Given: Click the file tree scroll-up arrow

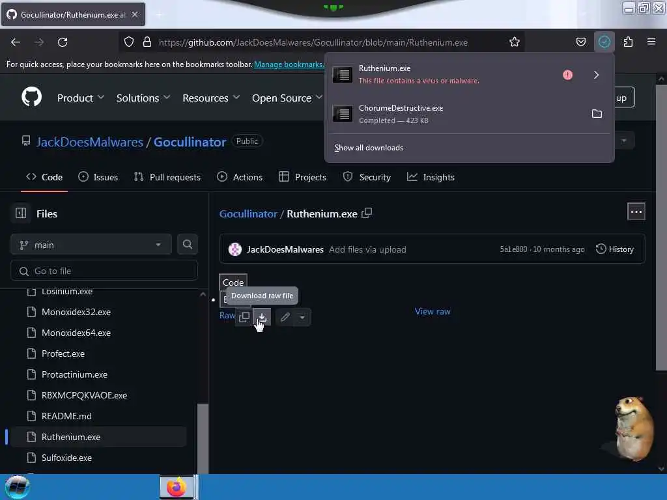Looking at the screenshot, I should (203, 295).
